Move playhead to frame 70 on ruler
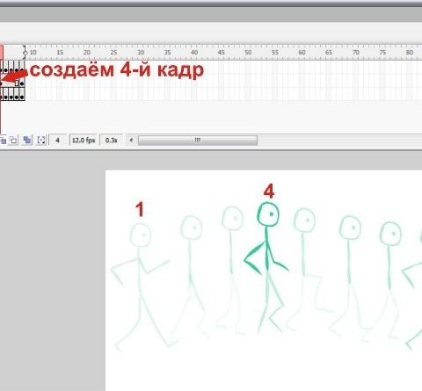The width and height of the screenshot is (422, 391). click(x=356, y=53)
